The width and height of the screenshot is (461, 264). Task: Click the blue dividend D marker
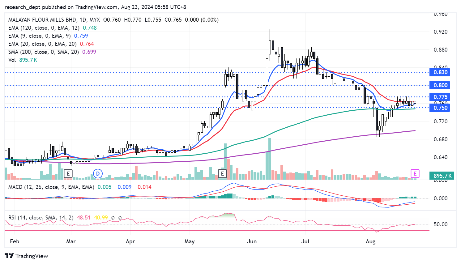tap(98, 174)
